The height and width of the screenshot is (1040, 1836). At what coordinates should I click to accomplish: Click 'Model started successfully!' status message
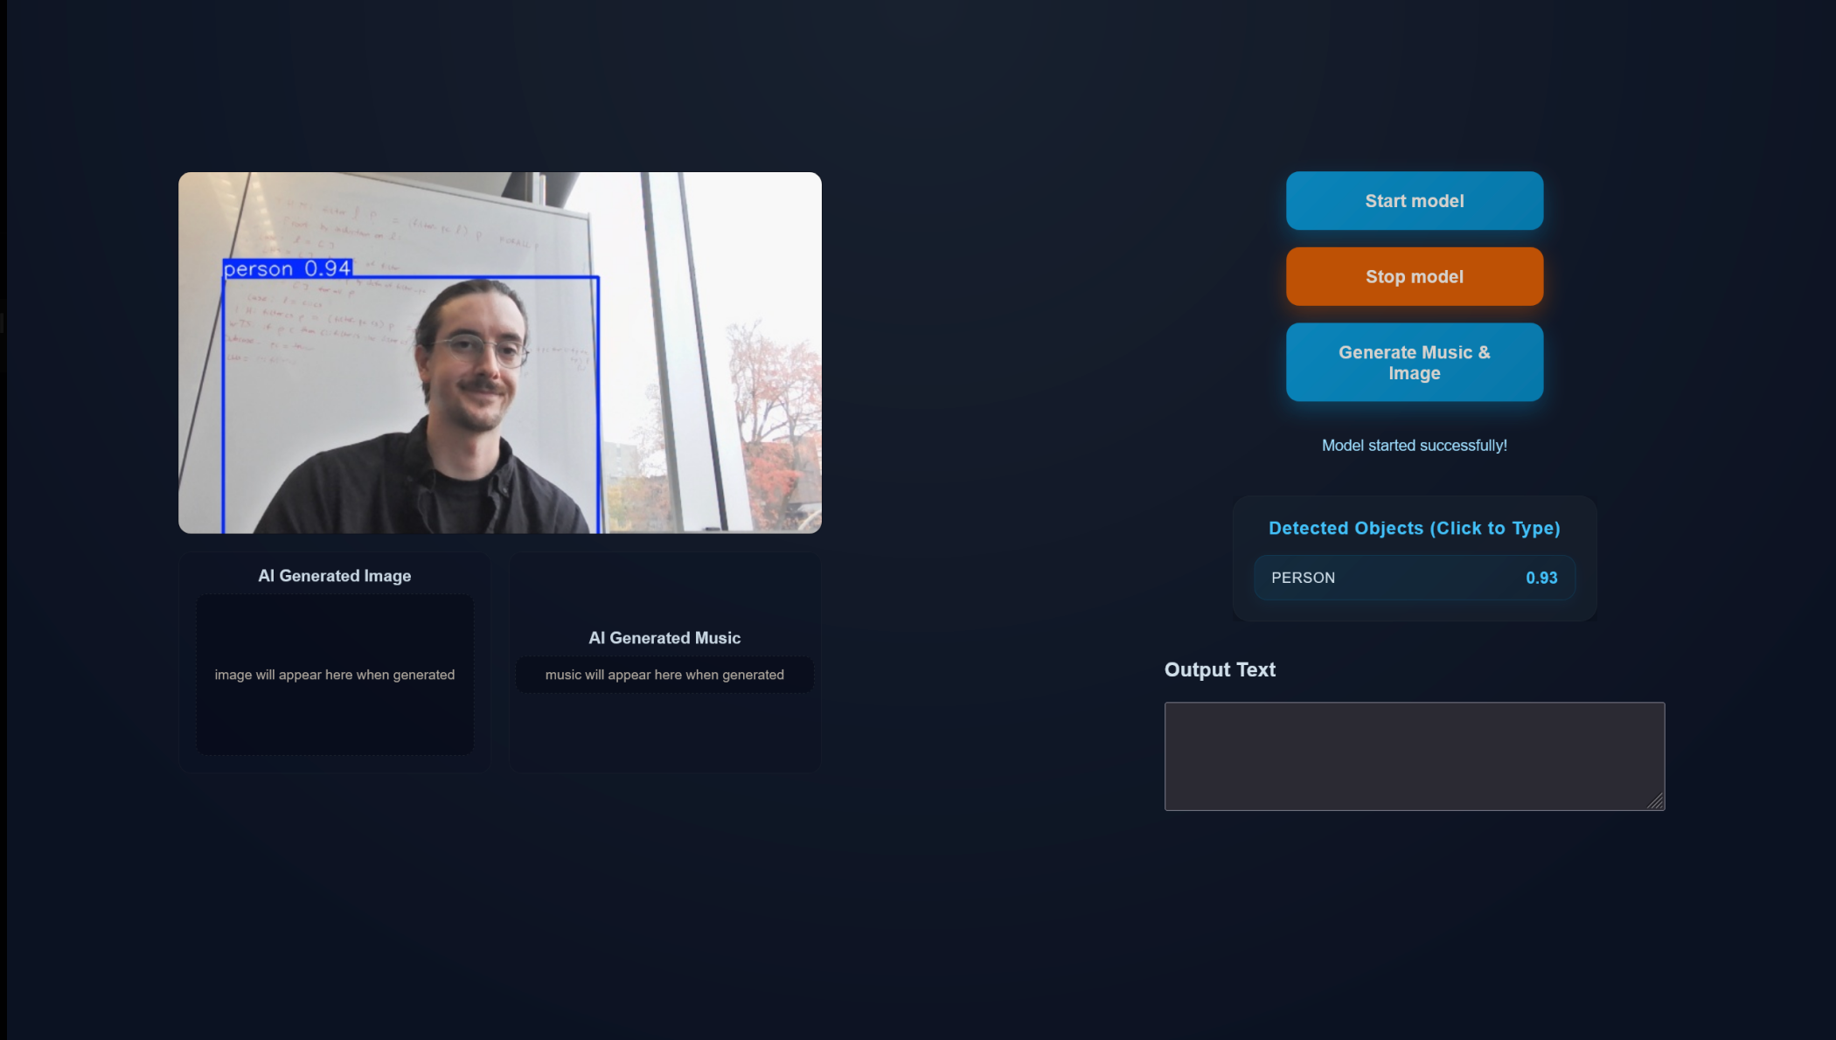[1414, 446]
